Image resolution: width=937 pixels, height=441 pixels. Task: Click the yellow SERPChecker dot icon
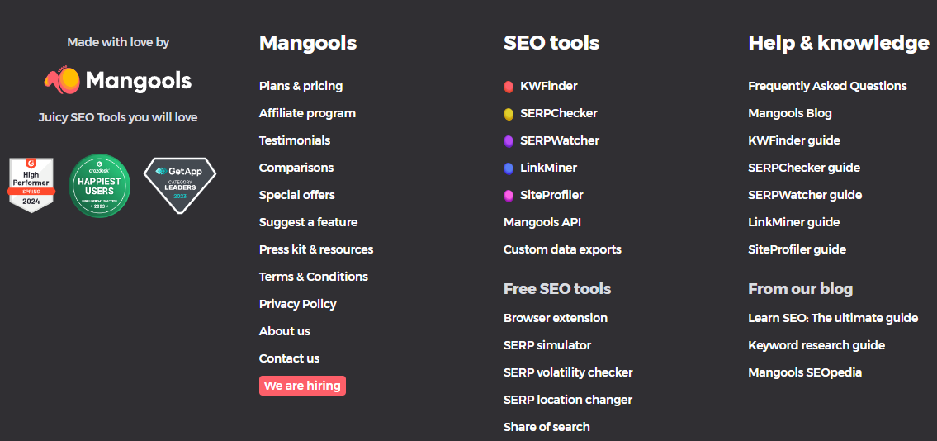(x=509, y=114)
